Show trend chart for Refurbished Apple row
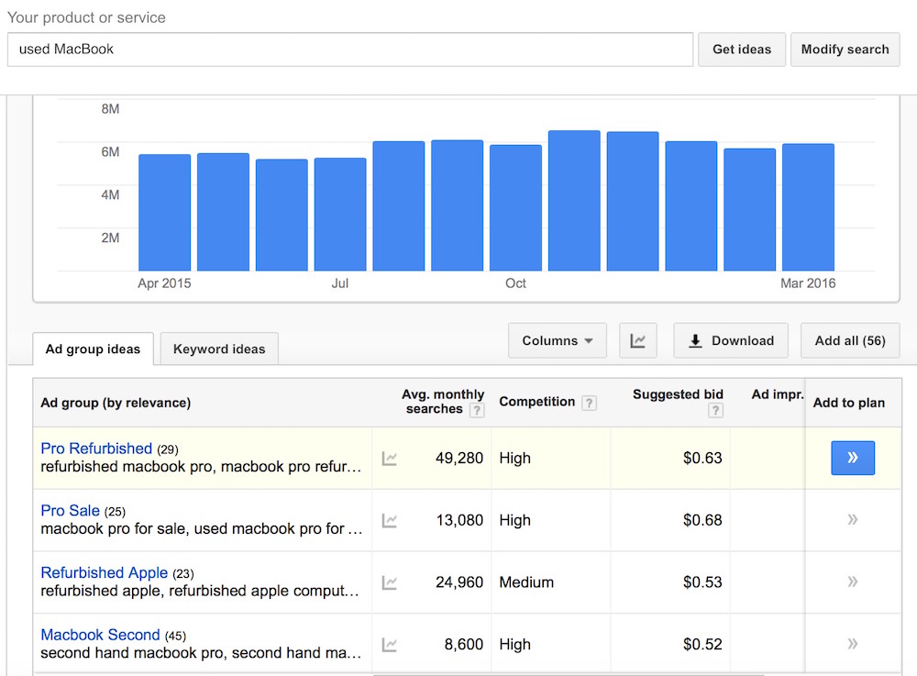Screen dimensions: 917x676 click(x=390, y=582)
